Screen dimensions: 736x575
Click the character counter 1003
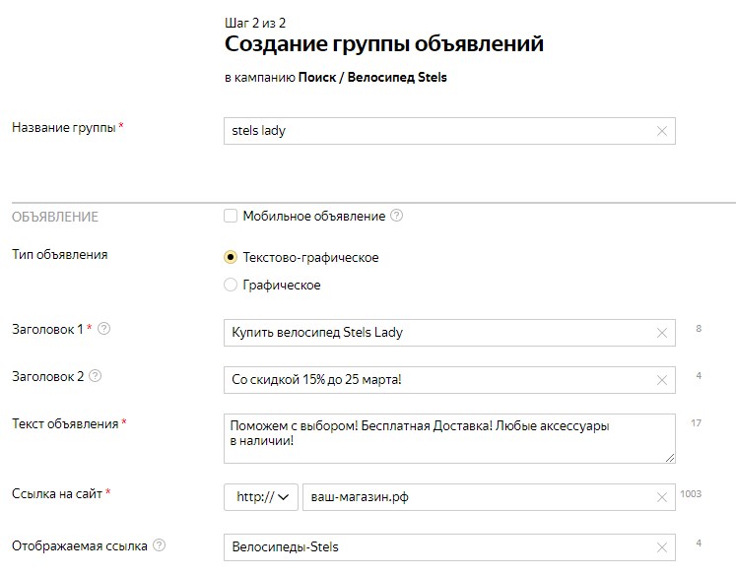click(691, 494)
